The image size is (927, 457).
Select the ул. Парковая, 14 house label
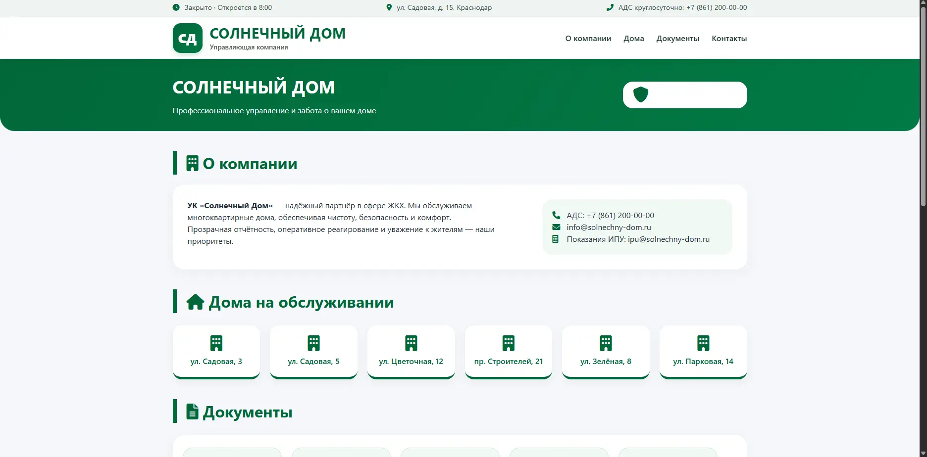[703, 362]
